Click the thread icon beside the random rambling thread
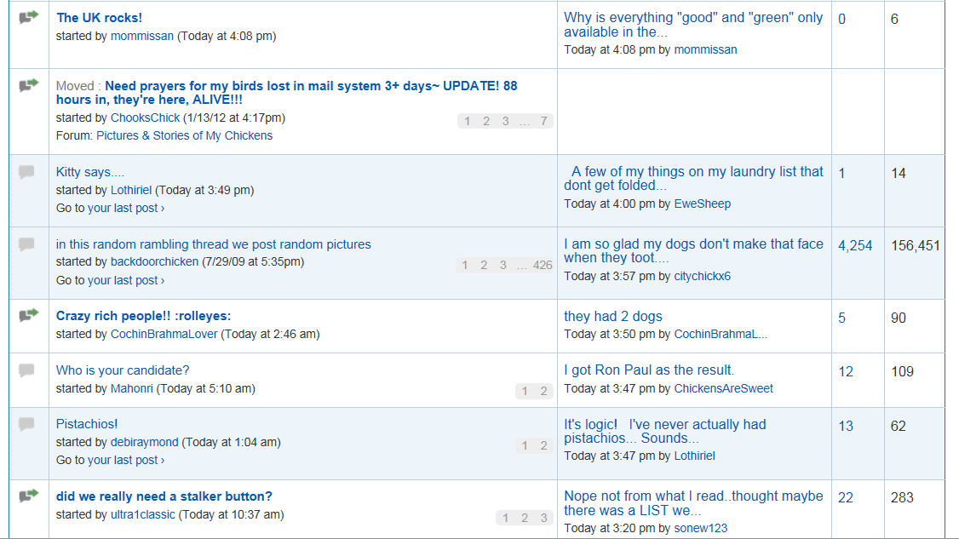The height and width of the screenshot is (539, 959). tap(26, 244)
